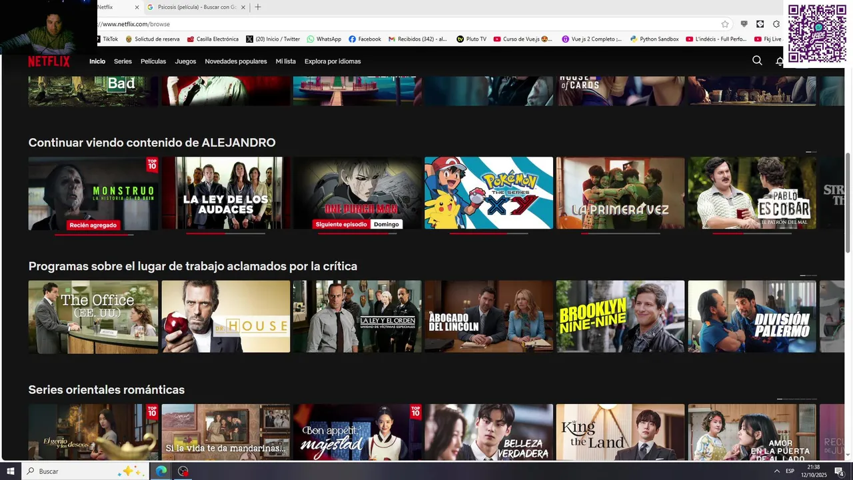The height and width of the screenshot is (480, 853).
Task: Open the TikTok bookmark
Action: (107, 39)
